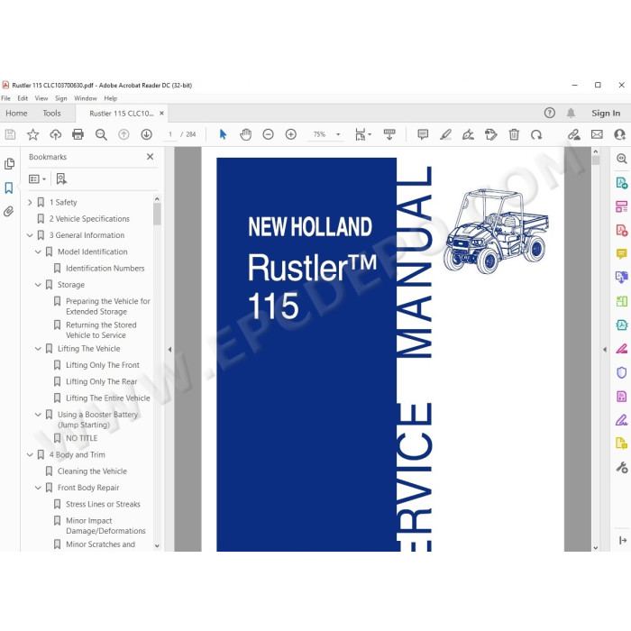The height and width of the screenshot is (631, 631).
Task: Zoom out with minus icon
Action: pos(268,134)
